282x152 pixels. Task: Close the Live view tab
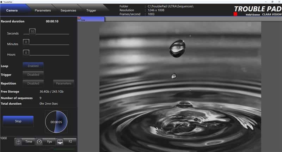(79, 18)
